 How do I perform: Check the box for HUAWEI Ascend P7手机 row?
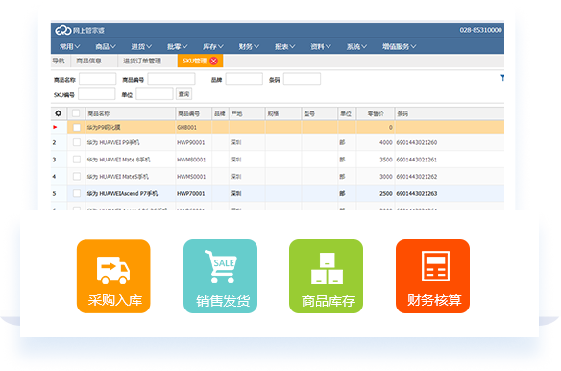(77, 193)
